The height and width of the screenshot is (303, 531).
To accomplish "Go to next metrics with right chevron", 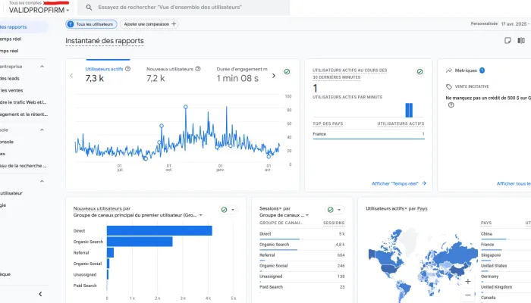I will pos(274,76).
